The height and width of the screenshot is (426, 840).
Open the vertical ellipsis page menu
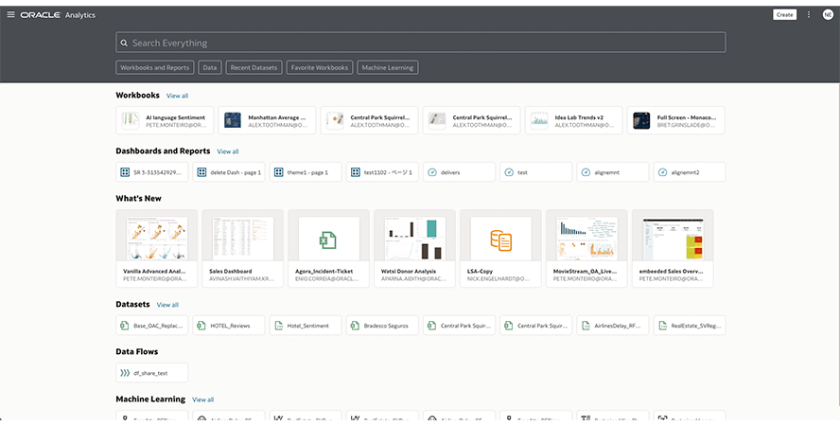(809, 14)
